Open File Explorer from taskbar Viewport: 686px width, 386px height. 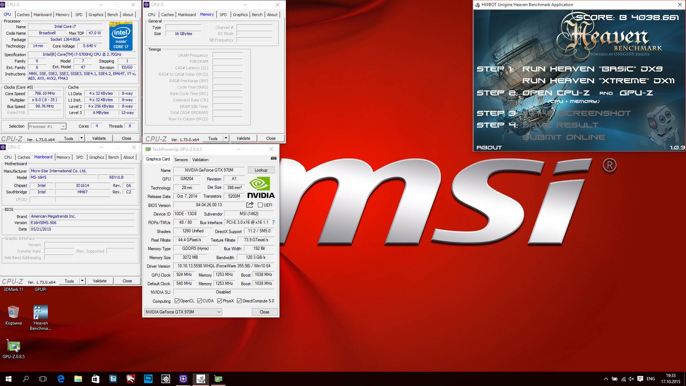click(x=78, y=379)
